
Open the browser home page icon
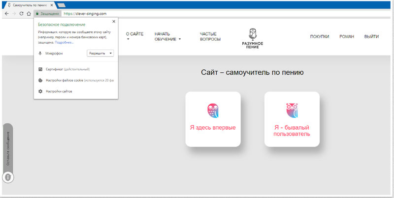pos(29,14)
